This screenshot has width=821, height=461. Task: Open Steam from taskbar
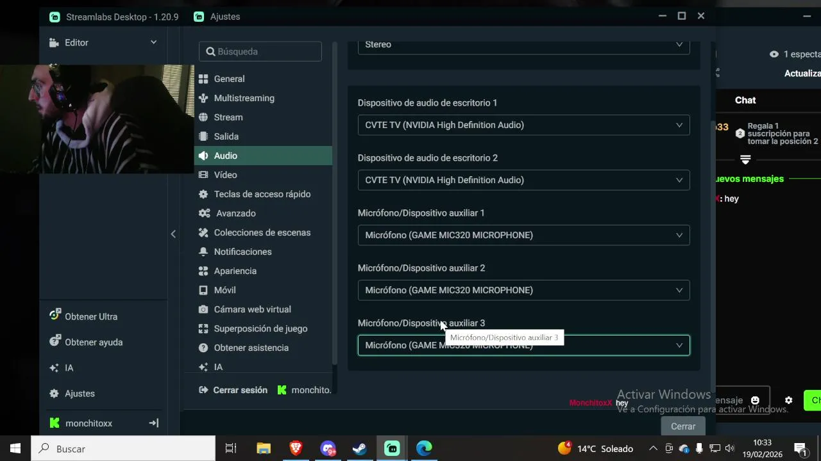point(360,449)
